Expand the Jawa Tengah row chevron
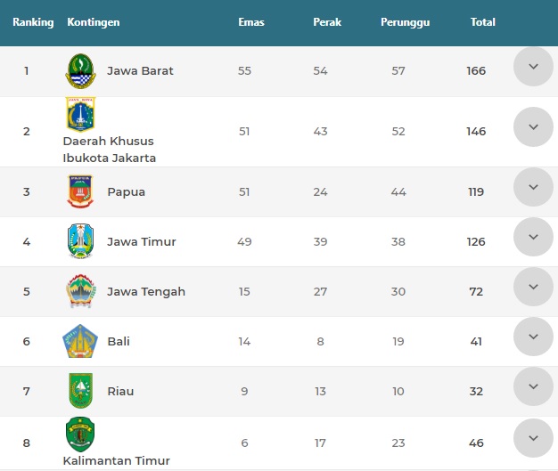558x471 pixels. tap(533, 287)
